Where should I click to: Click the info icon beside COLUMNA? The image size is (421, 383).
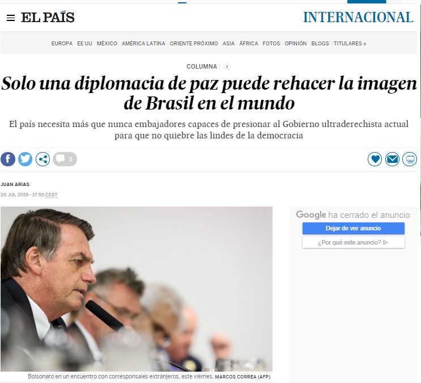227,67
